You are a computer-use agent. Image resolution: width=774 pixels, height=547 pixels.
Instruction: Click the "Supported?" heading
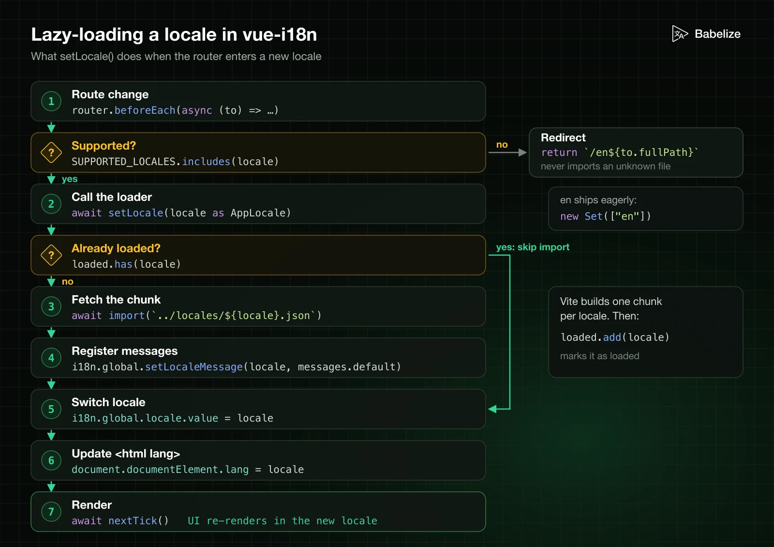coord(104,146)
